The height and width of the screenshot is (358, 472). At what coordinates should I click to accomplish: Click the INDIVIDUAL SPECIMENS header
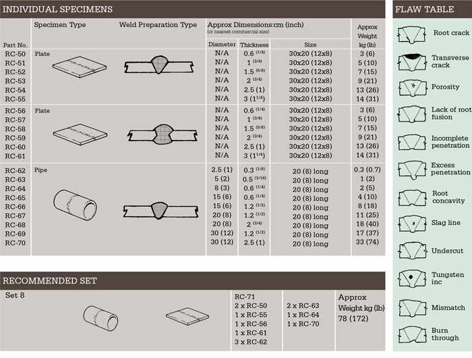58,9
